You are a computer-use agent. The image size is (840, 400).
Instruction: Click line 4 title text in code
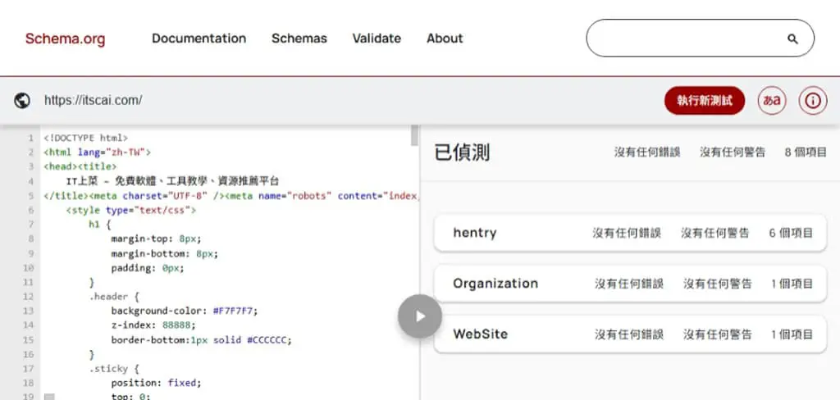click(172, 181)
